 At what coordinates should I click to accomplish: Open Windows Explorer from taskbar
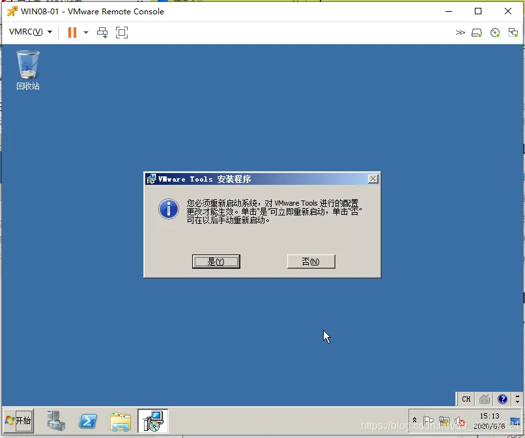(121, 422)
